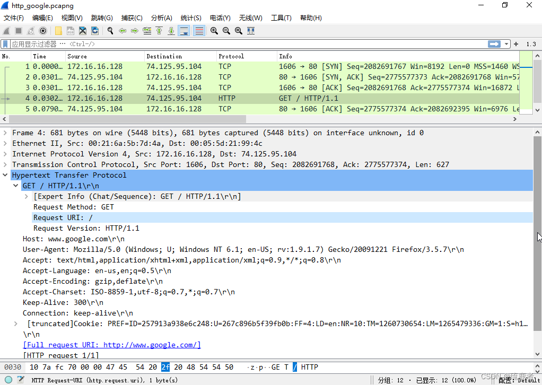Toggle packet list colorization
Viewport: 542px width, 385px height.
199,31
